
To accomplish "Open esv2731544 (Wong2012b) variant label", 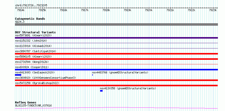I will 32,62.
